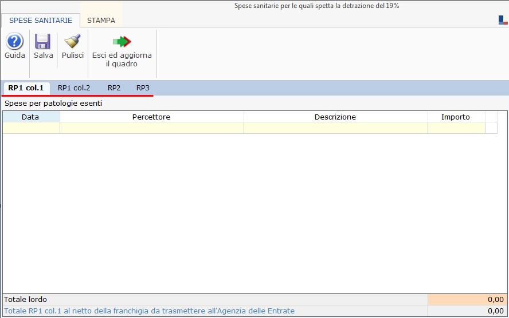509x318 pixels.
Task: Click the Descrizione column header
Action: click(x=335, y=117)
